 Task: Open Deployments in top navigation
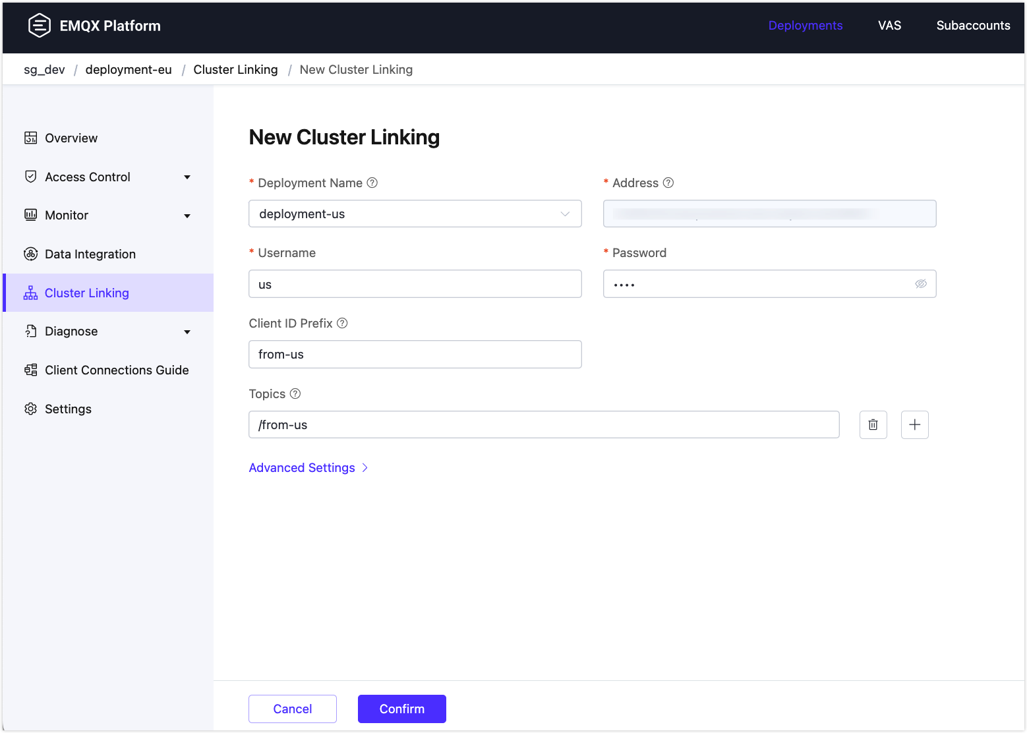(x=806, y=26)
